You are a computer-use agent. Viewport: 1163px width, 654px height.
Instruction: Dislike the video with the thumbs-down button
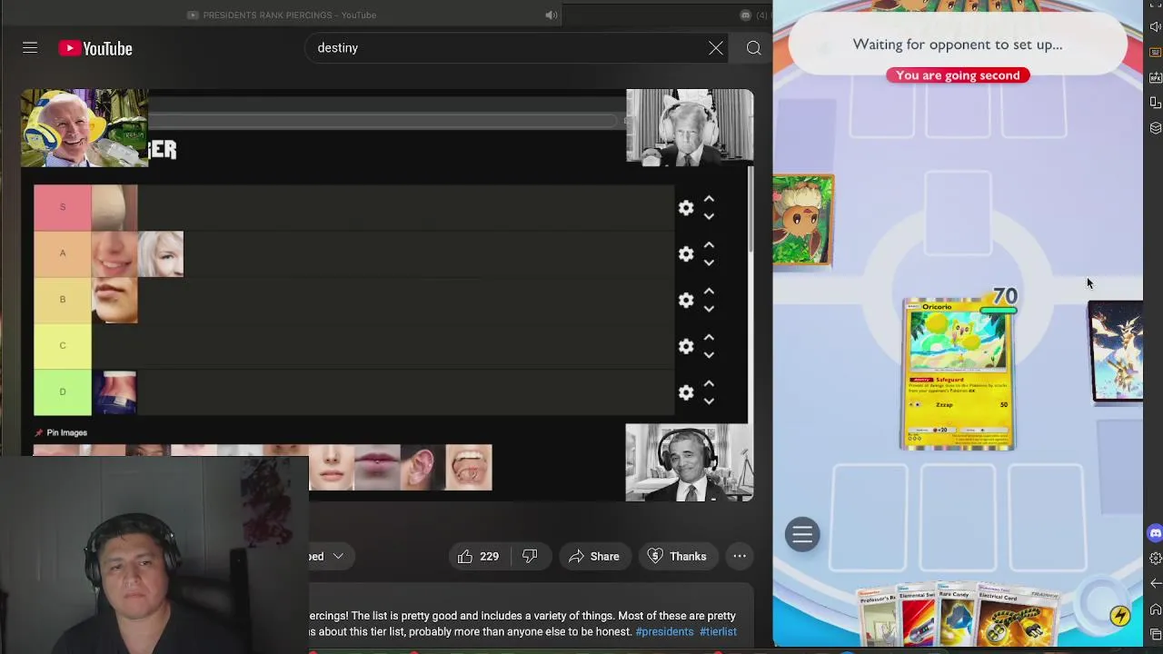[x=530, y=556]
